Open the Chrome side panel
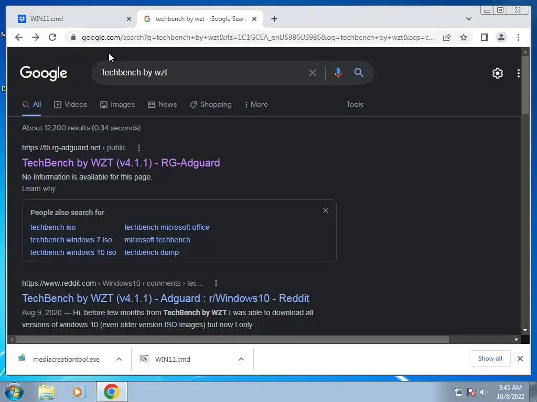 tap(484, 37)
